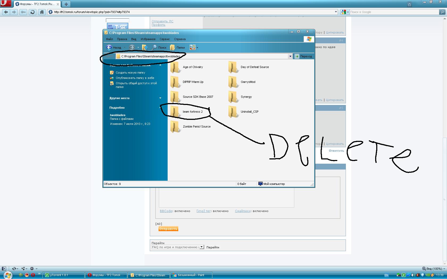Open the FAQ по игре forum jump dropdown

point(178,247)
